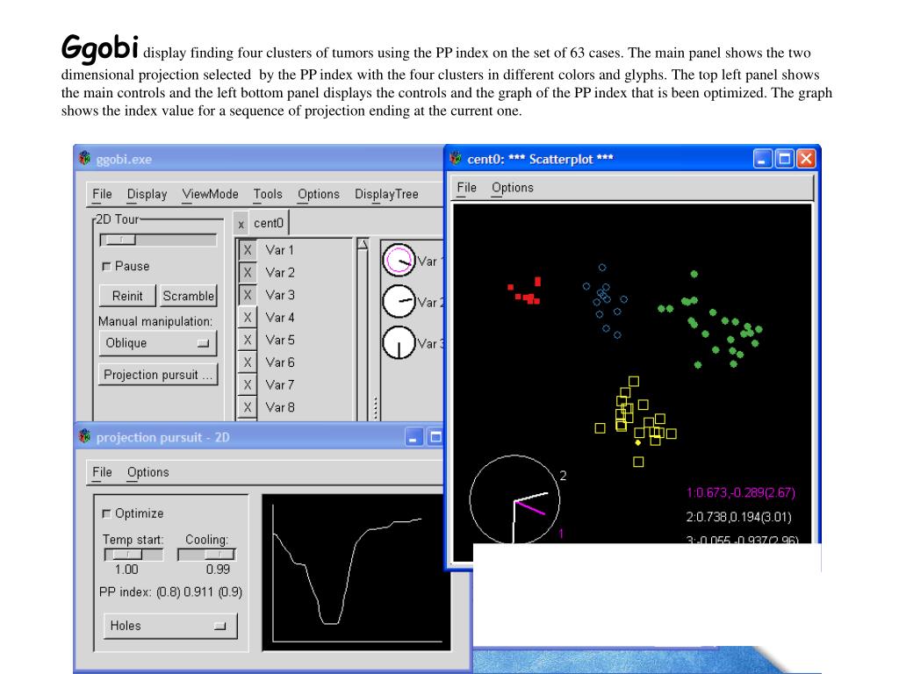The image size is (899, 674).
Task: Click the Var 6 label
Action: (x=280, y=362)
